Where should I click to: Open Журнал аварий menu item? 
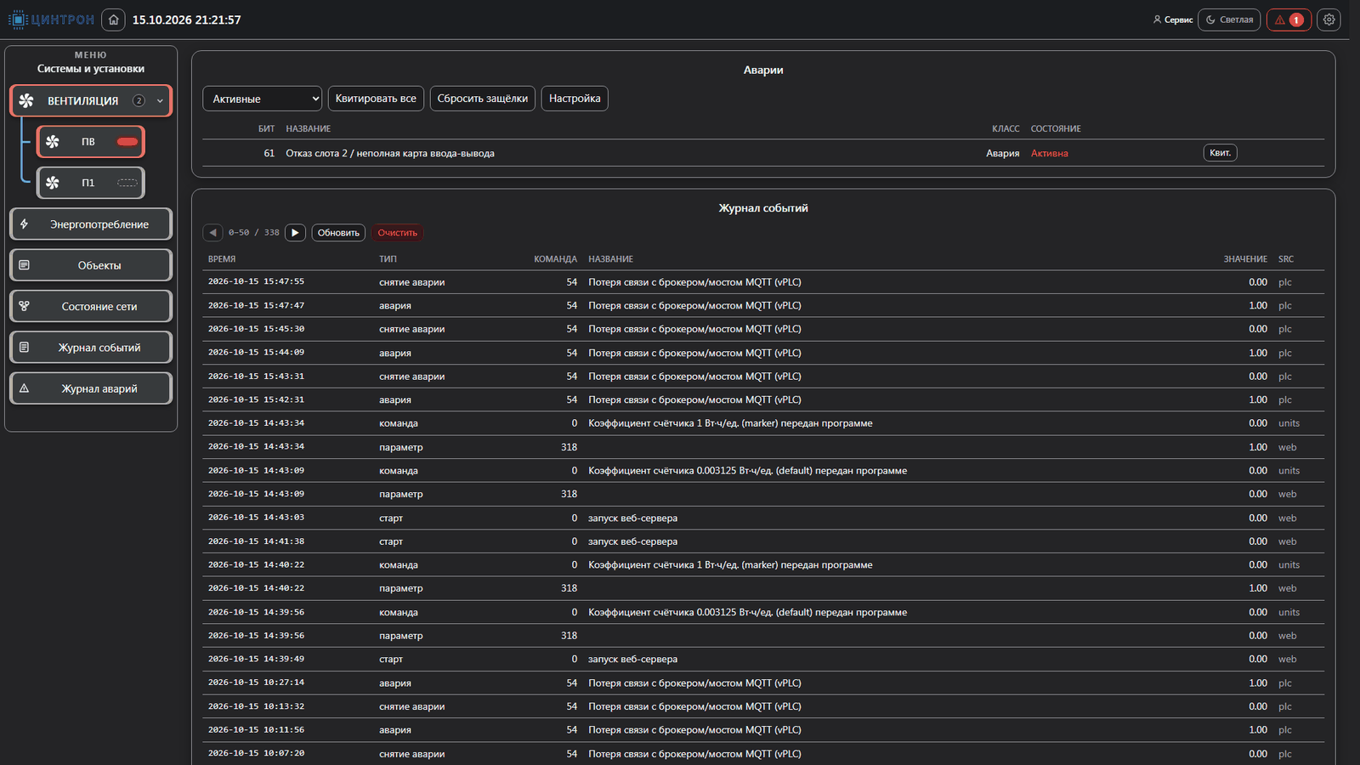(91, 388)
